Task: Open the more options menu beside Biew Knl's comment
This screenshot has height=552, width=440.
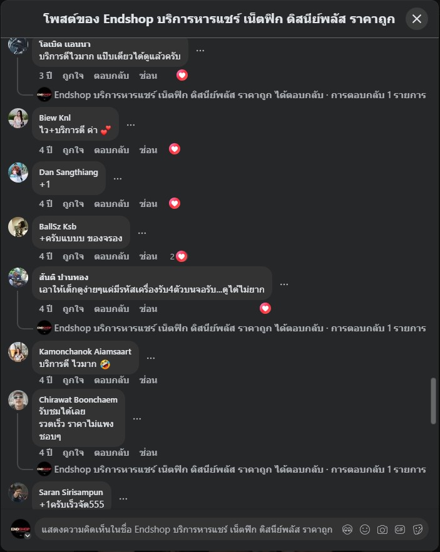Action: (131, 124)
